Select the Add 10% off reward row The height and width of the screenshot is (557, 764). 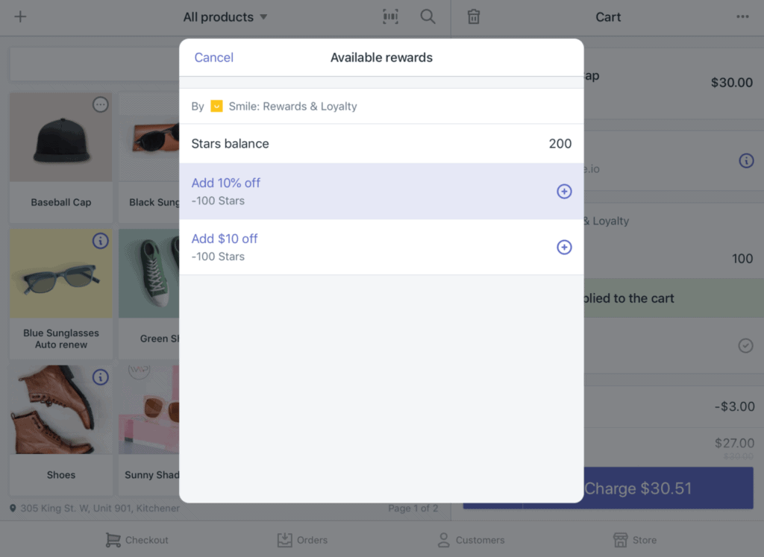381,192
